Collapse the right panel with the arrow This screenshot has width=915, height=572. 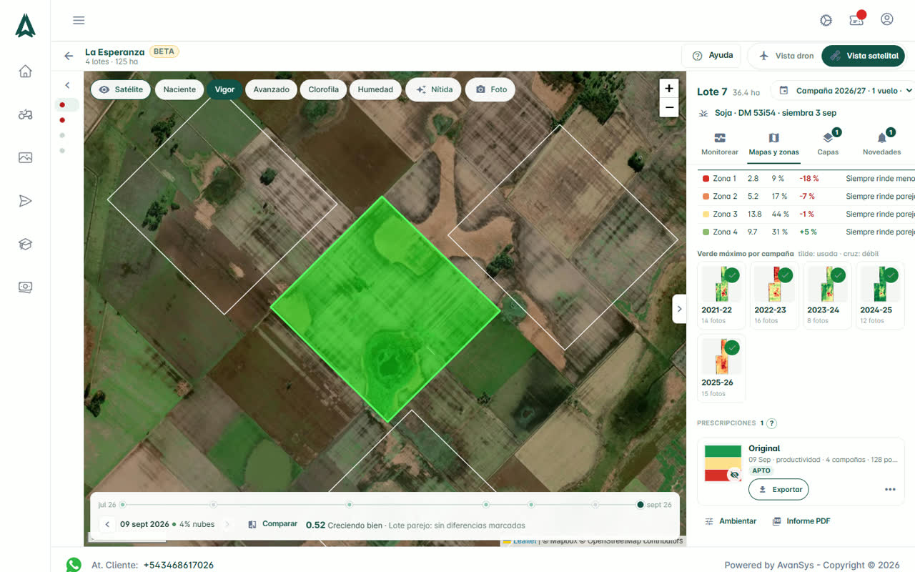click(679, 309)
